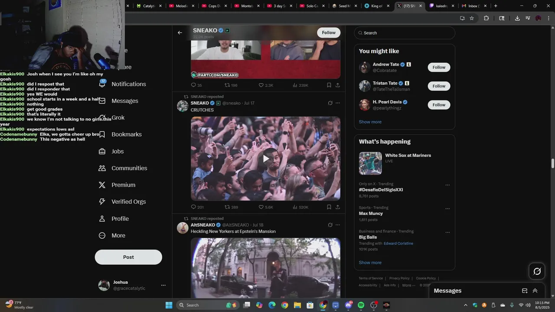
Task: Open more options on the CRUTCHES post
Action: (x=338, y=103)
